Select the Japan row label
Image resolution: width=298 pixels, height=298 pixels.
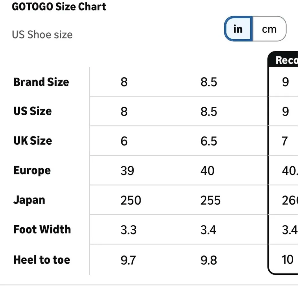pyautogui.click(x=29, y=200)
